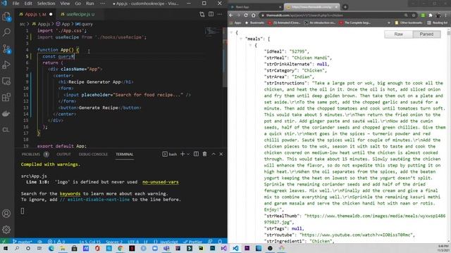Select the Raw view button in browser

(398, 34)
